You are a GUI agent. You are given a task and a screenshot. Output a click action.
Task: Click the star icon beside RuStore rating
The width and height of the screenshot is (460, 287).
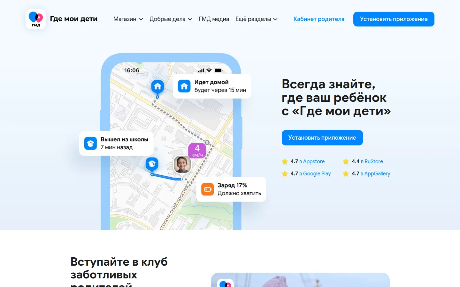click(x=346, y=162)
